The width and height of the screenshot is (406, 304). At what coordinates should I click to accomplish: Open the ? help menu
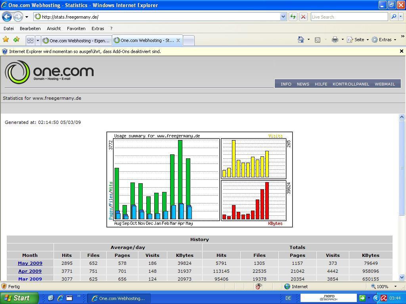coord(111,28)
